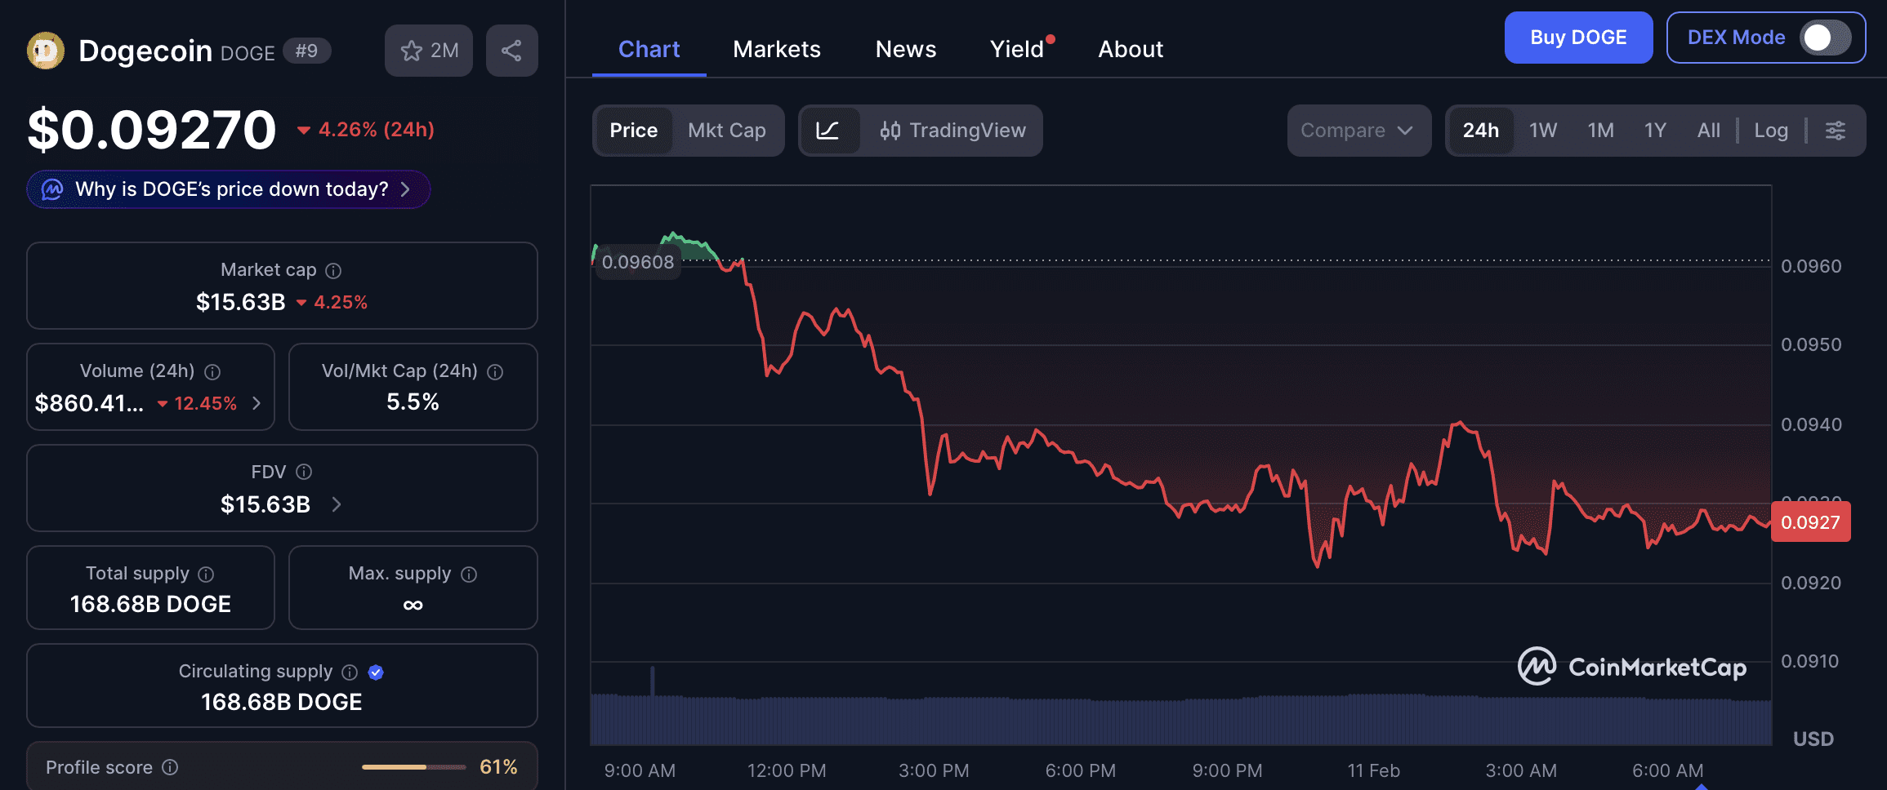This screenshot has height=790, width=1887.
Task: Open the News tab
Action: pyautogui.click(x=905, y=49)
